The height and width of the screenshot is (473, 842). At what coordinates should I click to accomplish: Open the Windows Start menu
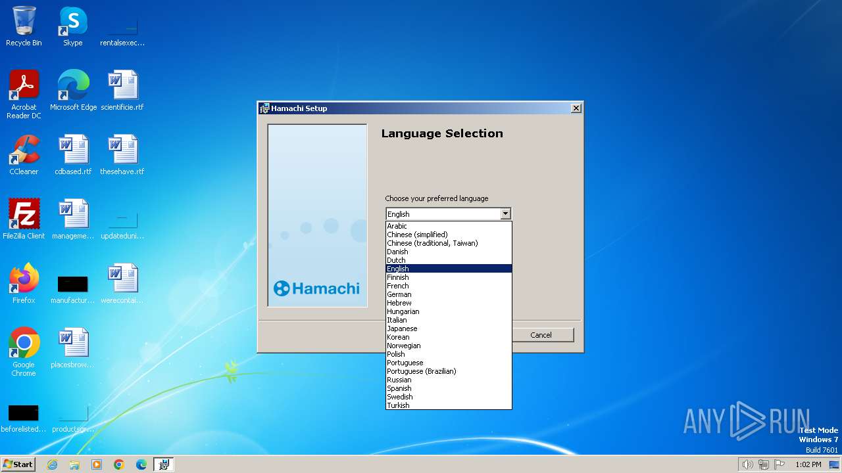[18, 464]
